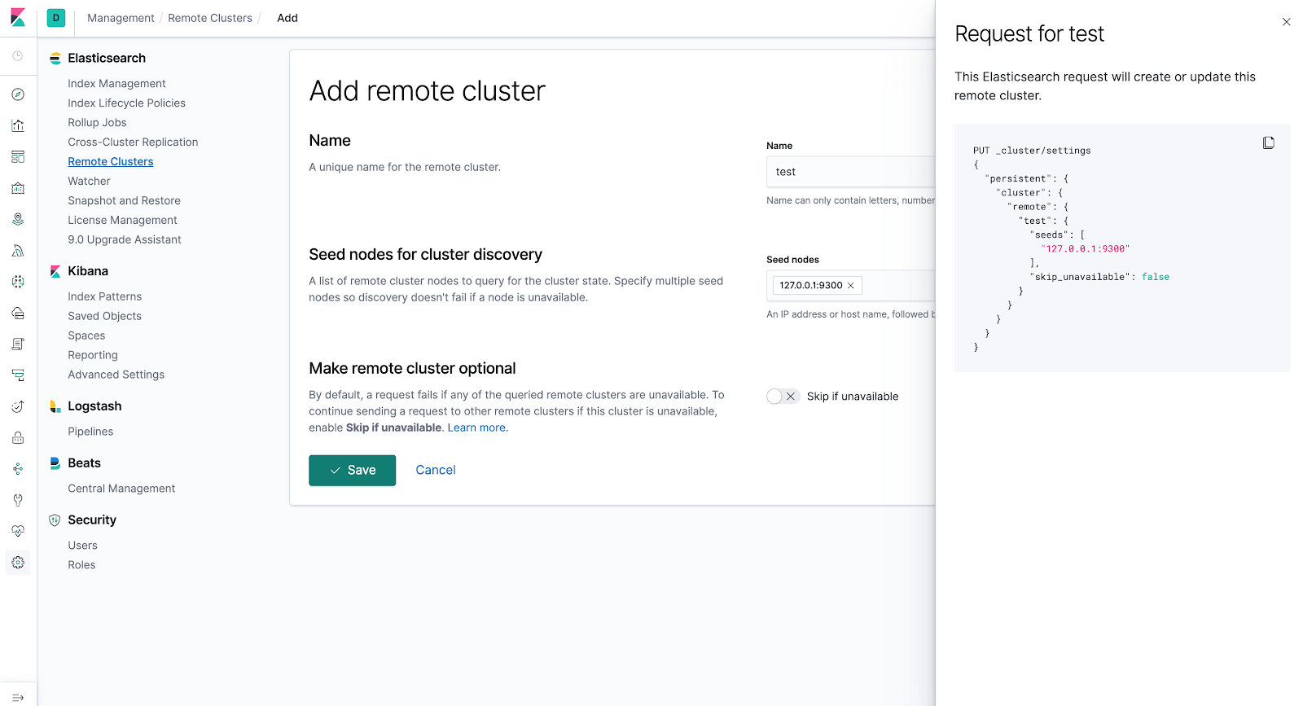Enable the Skip if unavailable switch
1303x706 pixels.
click(783, 397)
